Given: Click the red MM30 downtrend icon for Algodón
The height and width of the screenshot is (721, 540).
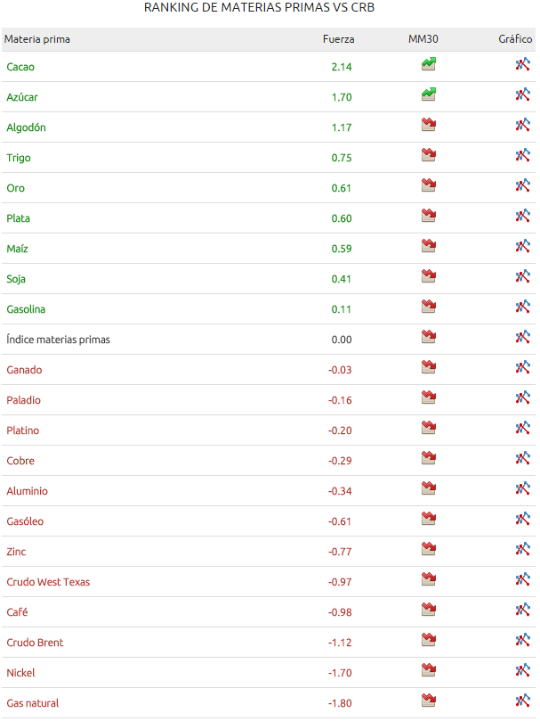Looking at the screenshot, I should click(x=429, y=125).
